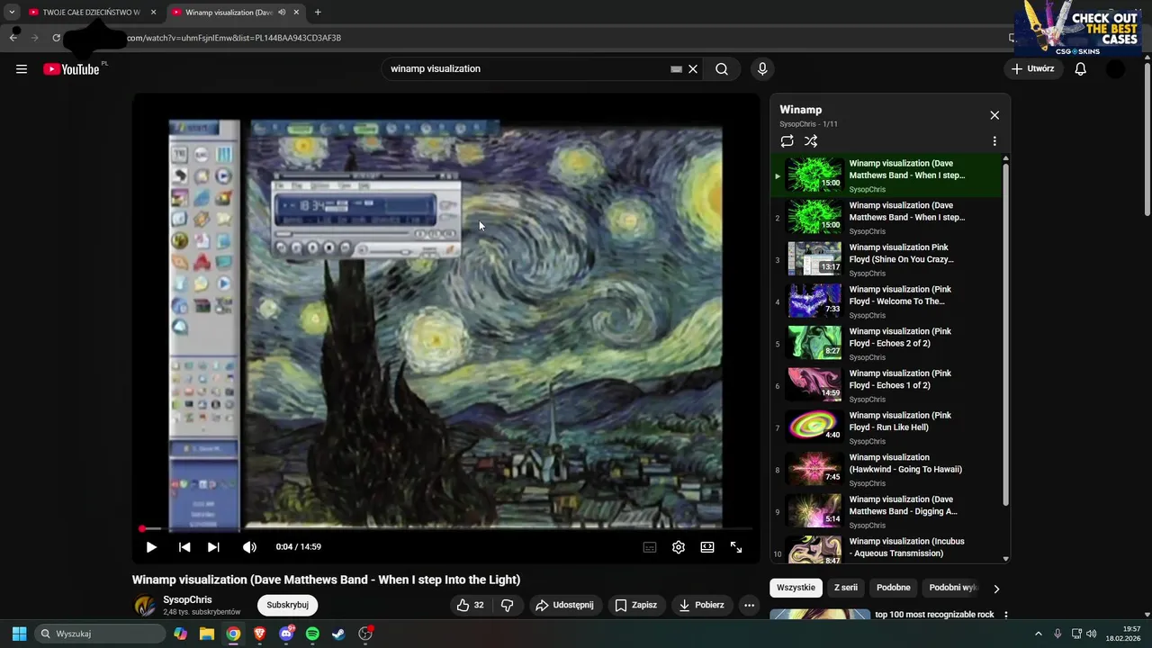
Task: Play Welcome To The playlist item
Action: (886, 302)
